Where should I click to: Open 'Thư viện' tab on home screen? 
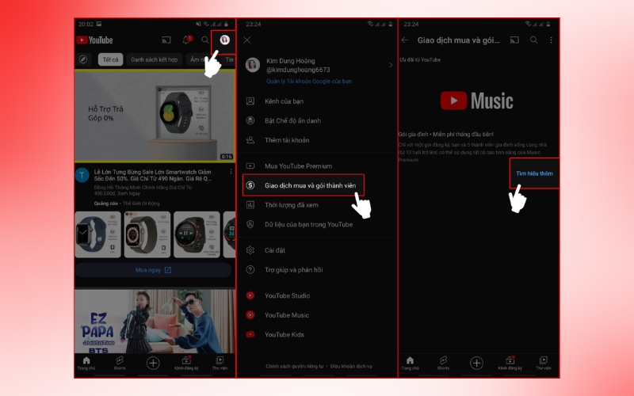point(220,364)
